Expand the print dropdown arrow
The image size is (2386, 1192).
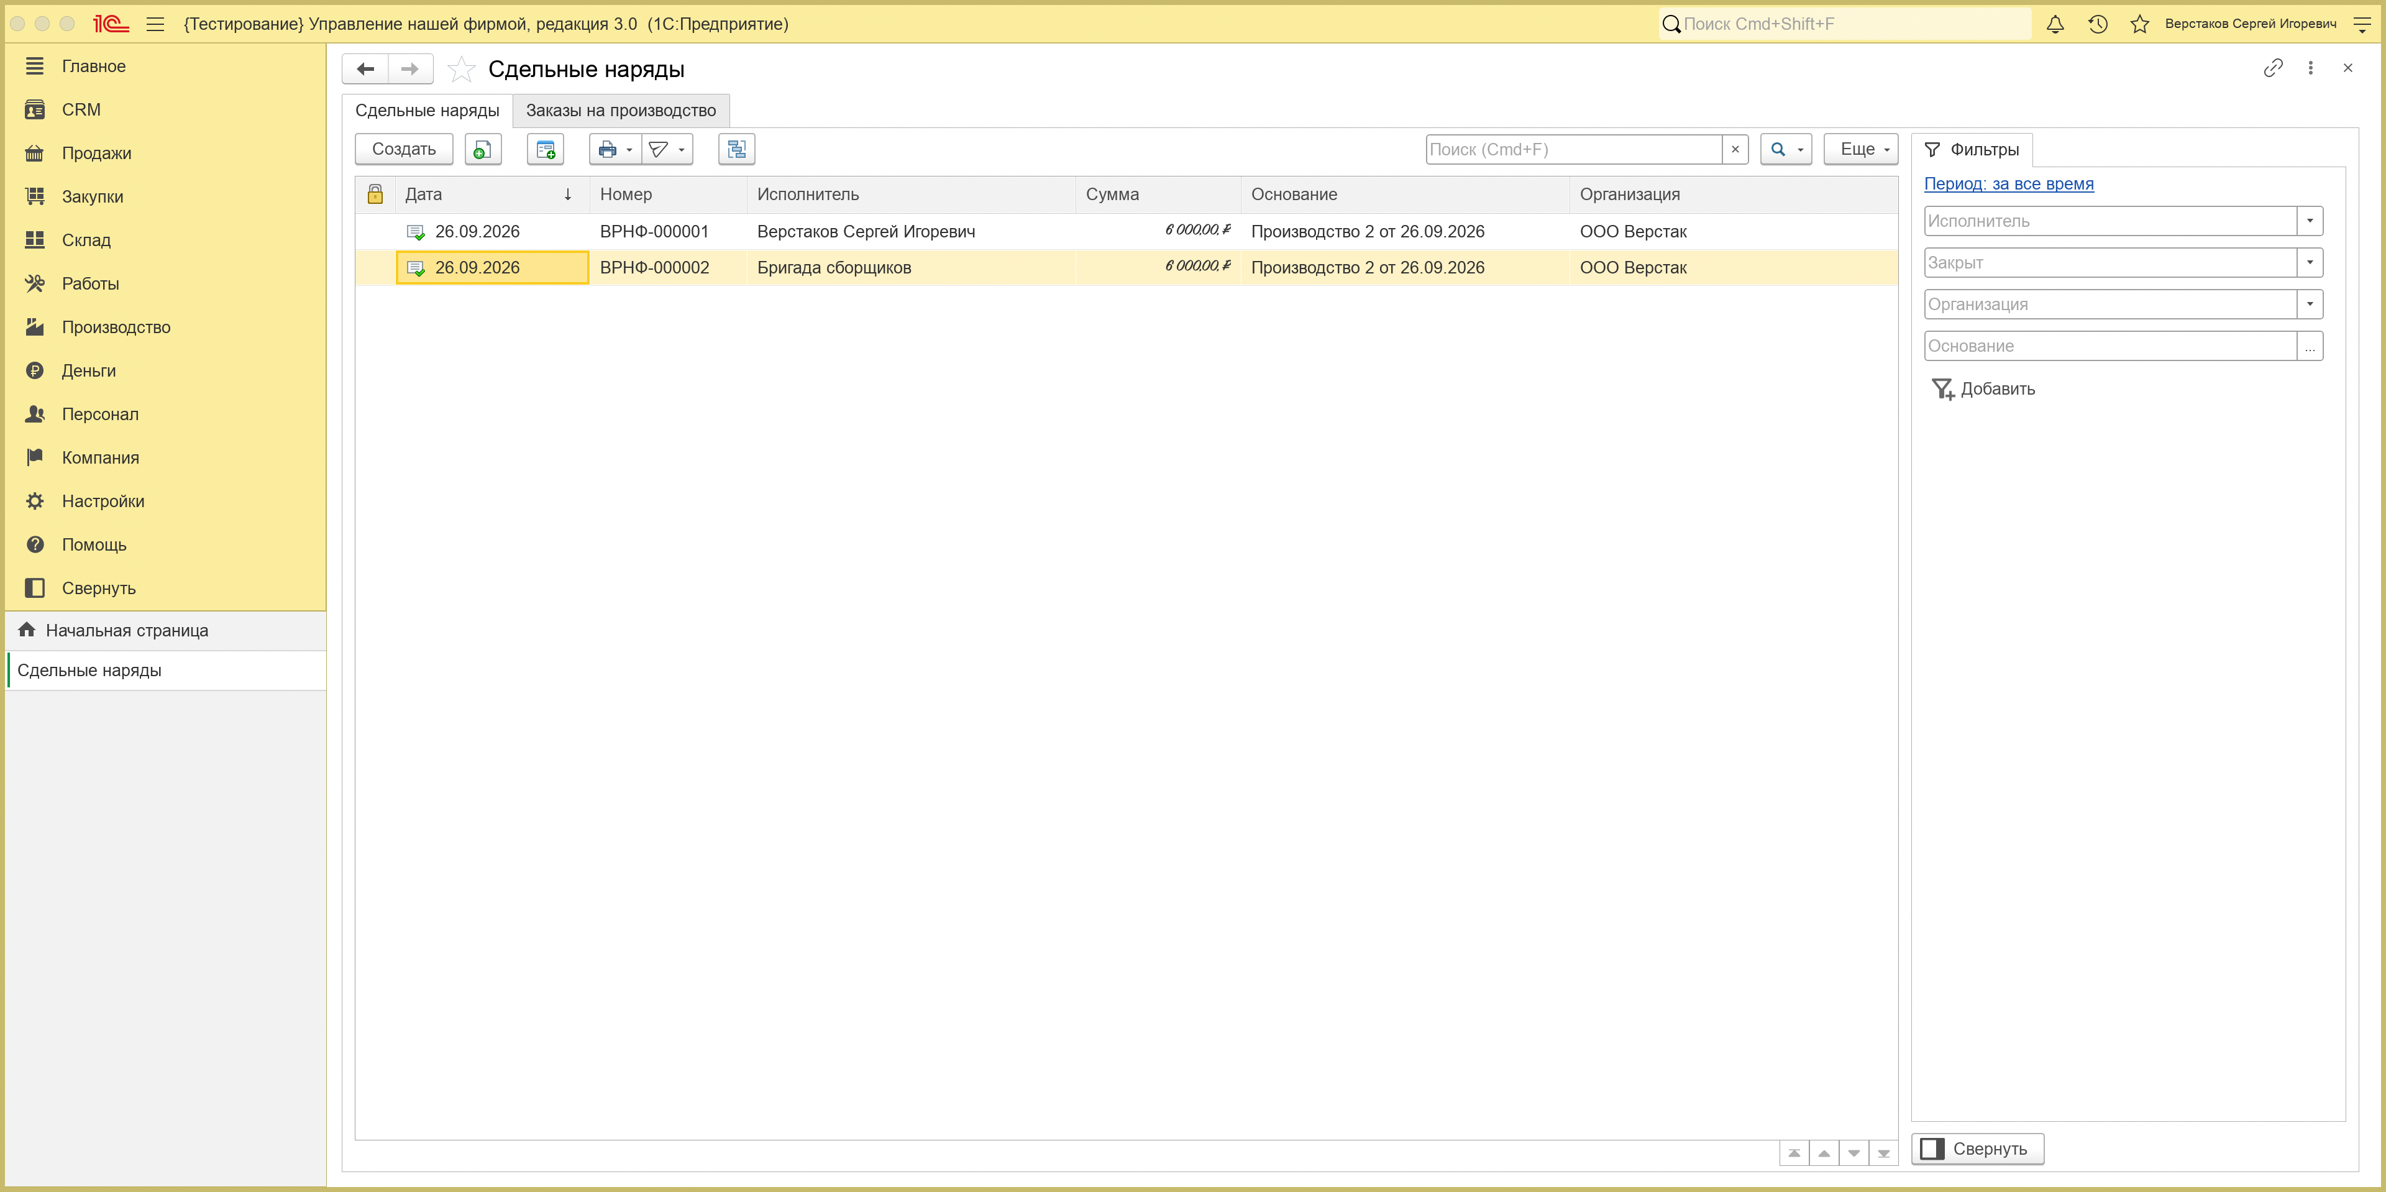click(x=630, y=150)
